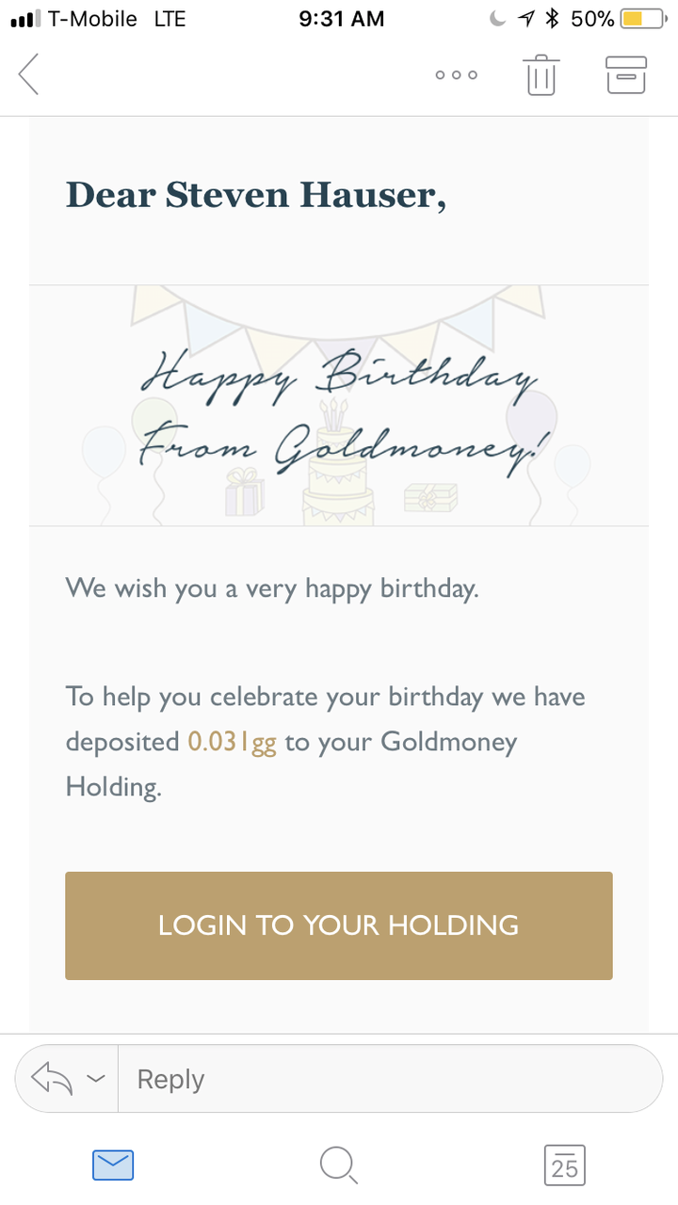Screen dimensions: 678x1205
Task: Open the Search tab magnifier icon
Action: (339, 1165)
